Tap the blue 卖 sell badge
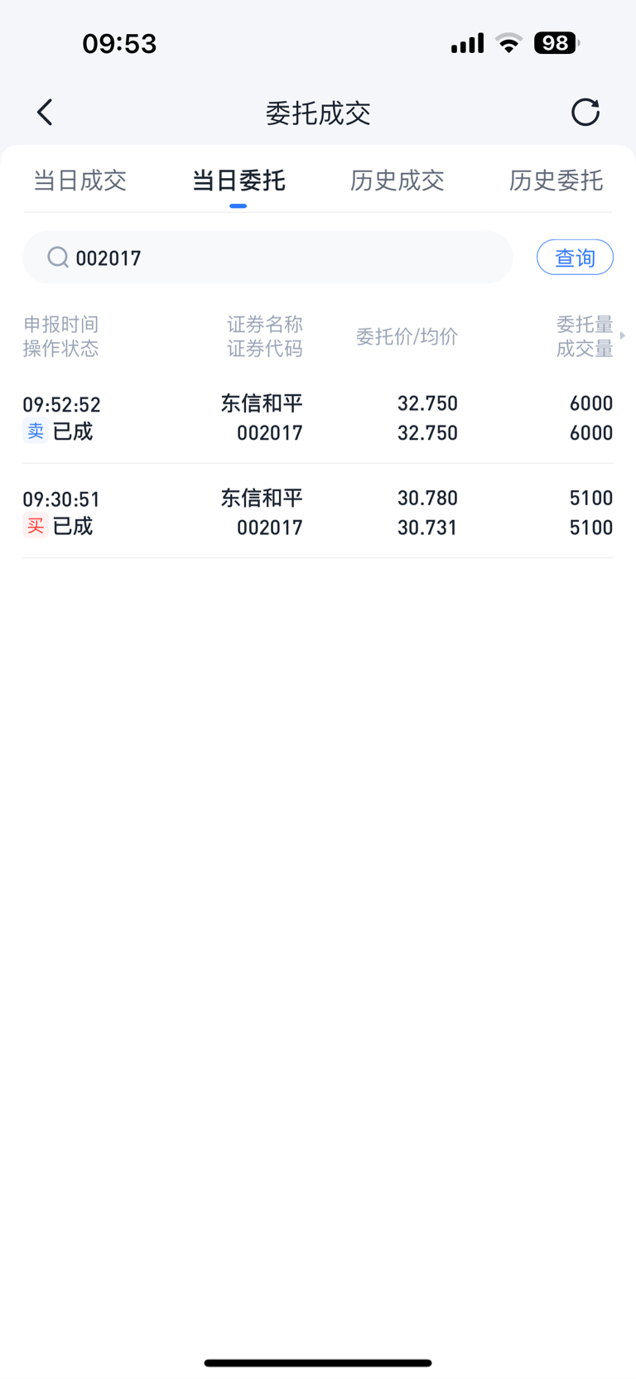The width and height of the screenshot is (636, 1379). click(35, 432)
